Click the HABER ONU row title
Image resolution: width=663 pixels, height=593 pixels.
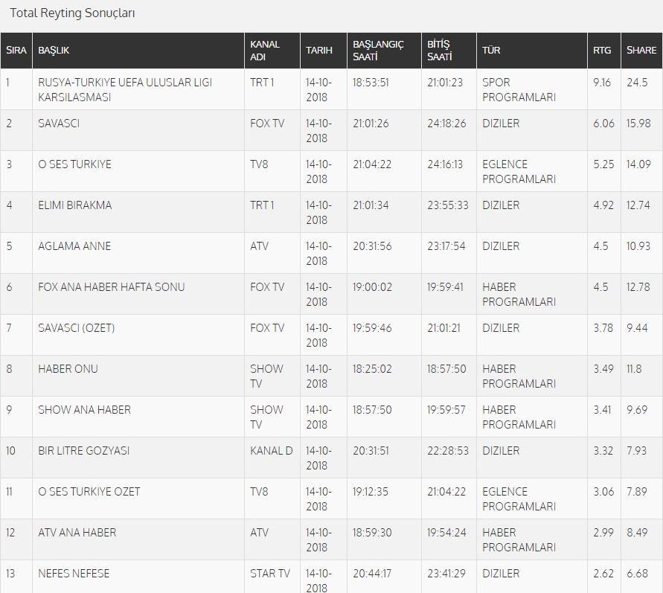tap(68, 369)
